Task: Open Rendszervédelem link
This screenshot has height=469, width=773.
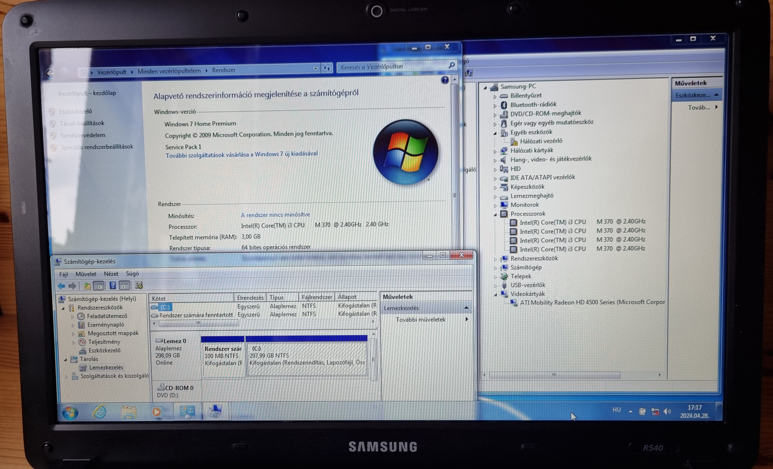Action: point(83,135)
